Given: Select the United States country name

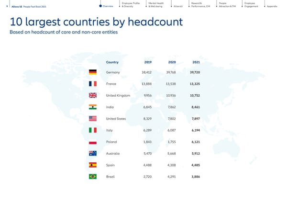Looking at the screenshot, I should 116,119.
